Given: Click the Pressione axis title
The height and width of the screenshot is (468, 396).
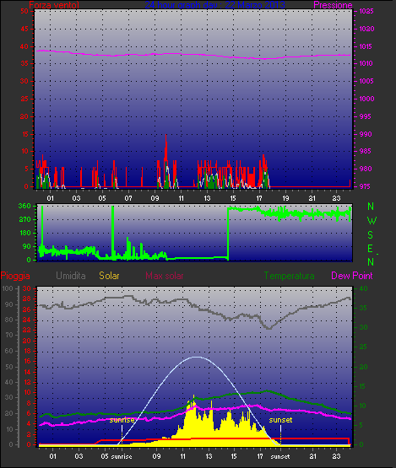Looking at the screenshot, I should pyautogui.click(x=333, y=5).
